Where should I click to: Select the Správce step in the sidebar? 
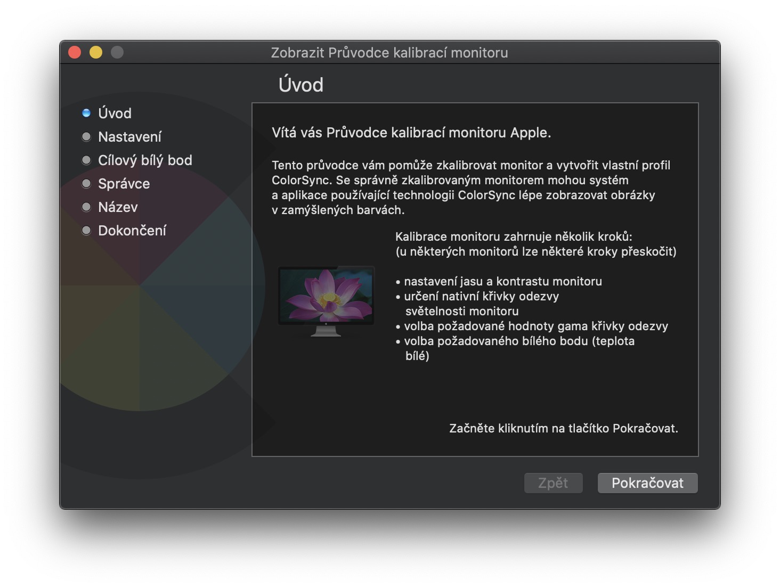pyautogui.click(x=124, y=184)
